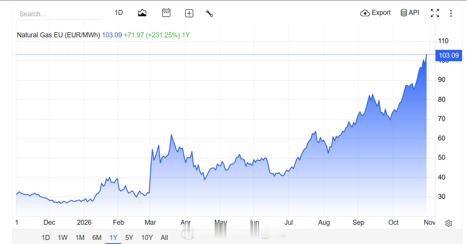Select the 6M time range
The height and width of the screenshot is (244, 467).
97,238
